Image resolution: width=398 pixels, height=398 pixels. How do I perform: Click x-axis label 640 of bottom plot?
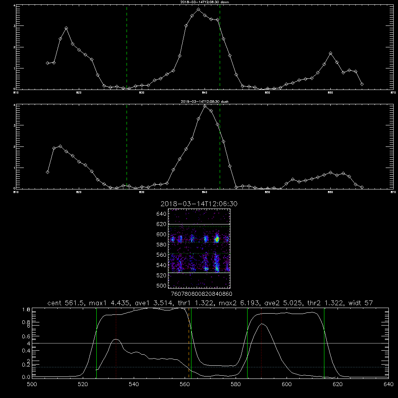point(388,384)
